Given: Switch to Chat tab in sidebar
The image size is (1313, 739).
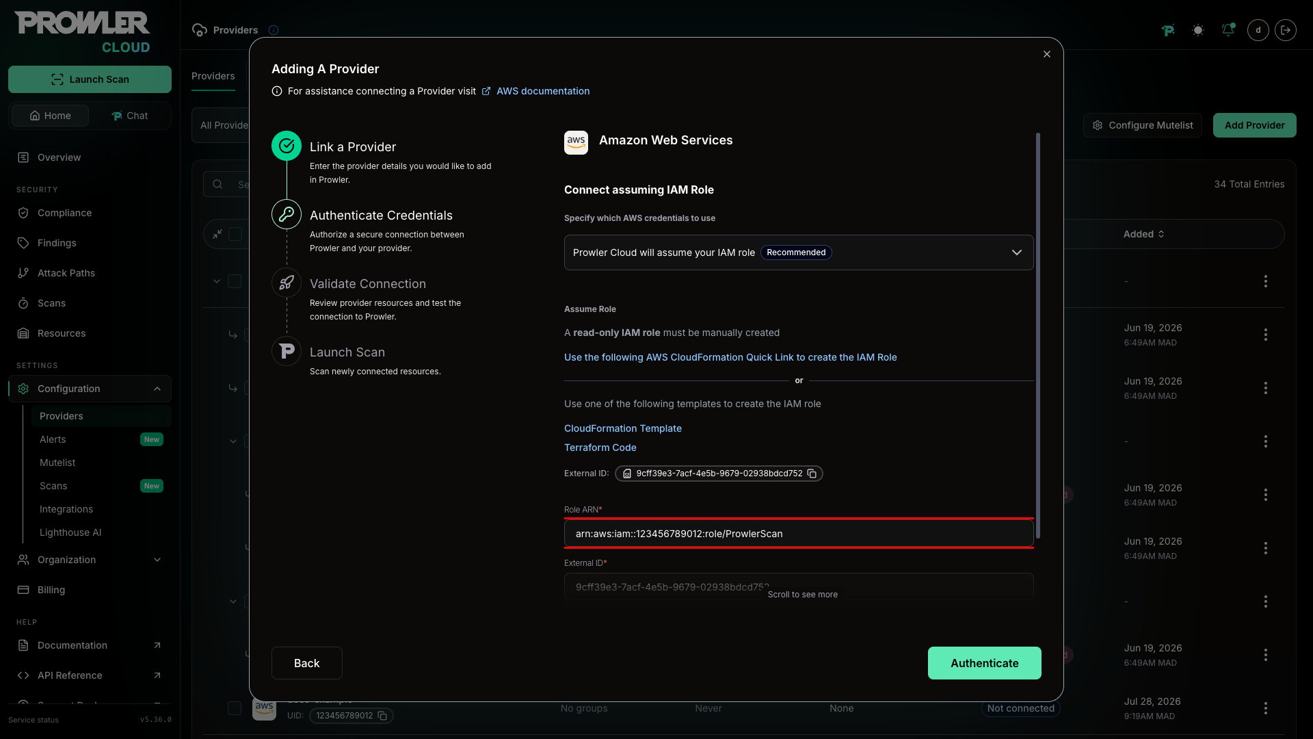Looking at the screenshot, I should coord(129,116).
